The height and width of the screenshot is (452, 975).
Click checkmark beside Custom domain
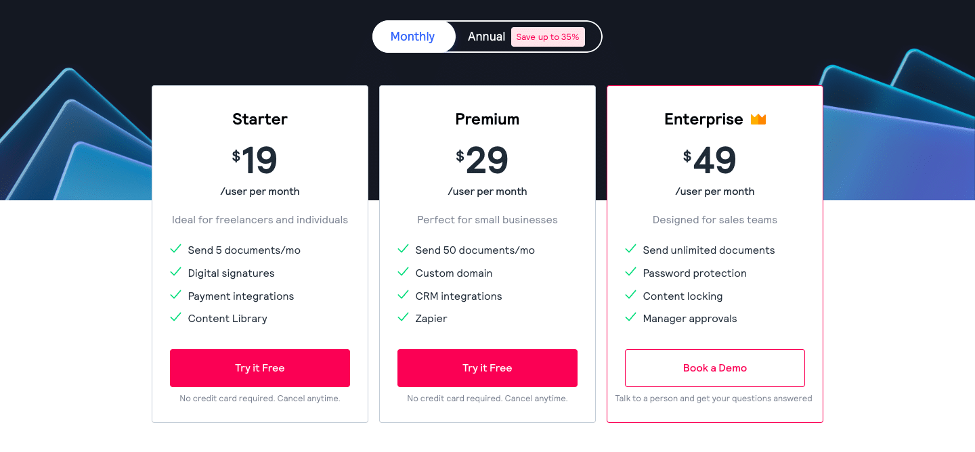pyautogui.click(x=403, y=272)
